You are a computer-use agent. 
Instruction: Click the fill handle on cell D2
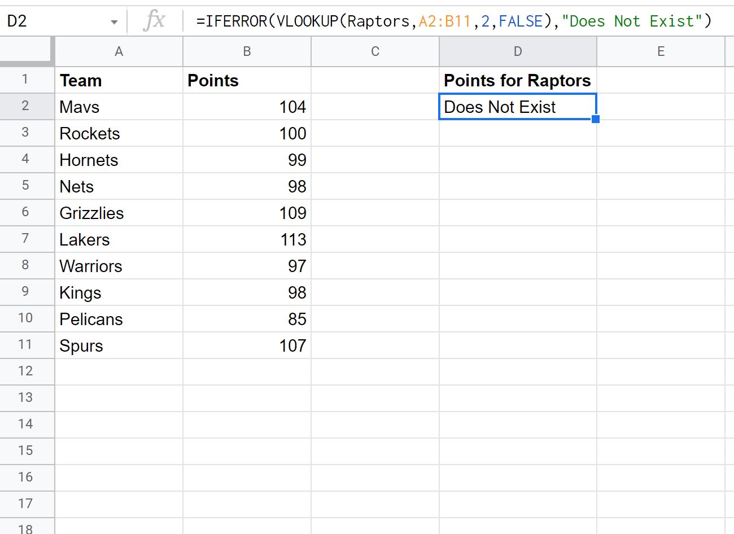click(596, 119)
